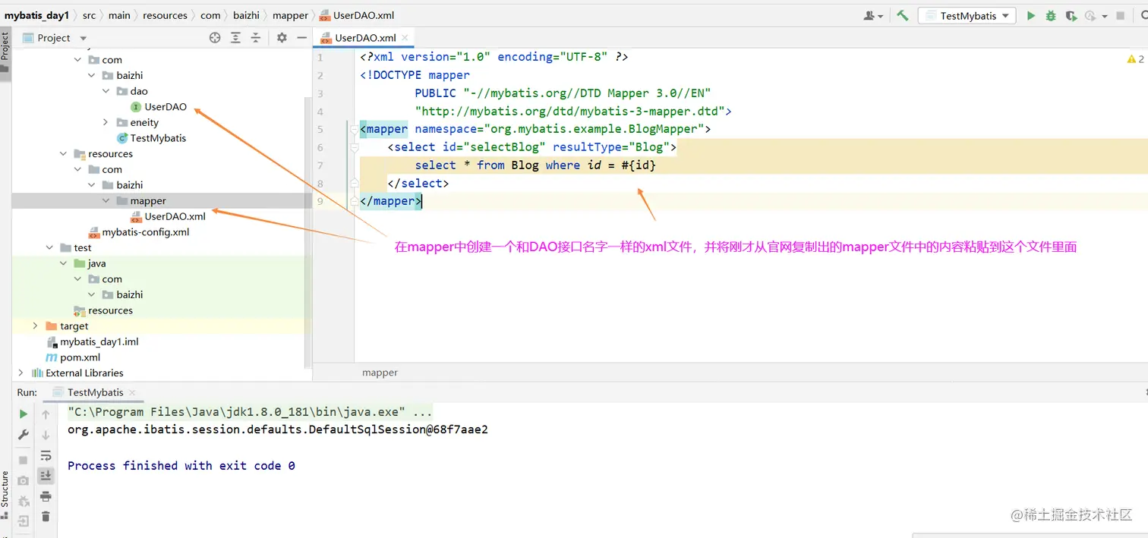Select UserDAO.xml file in project tree
Viewport: 1148px width, 538px height.
168,216
